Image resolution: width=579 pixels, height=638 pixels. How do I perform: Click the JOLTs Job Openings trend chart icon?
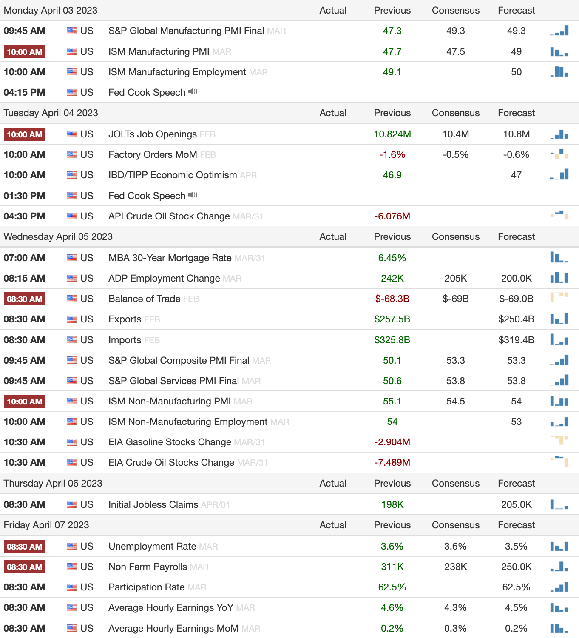point(559,134)
